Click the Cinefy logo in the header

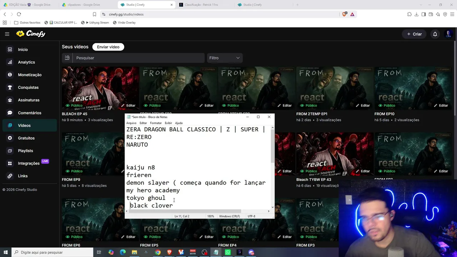click(x=31, y=34)
